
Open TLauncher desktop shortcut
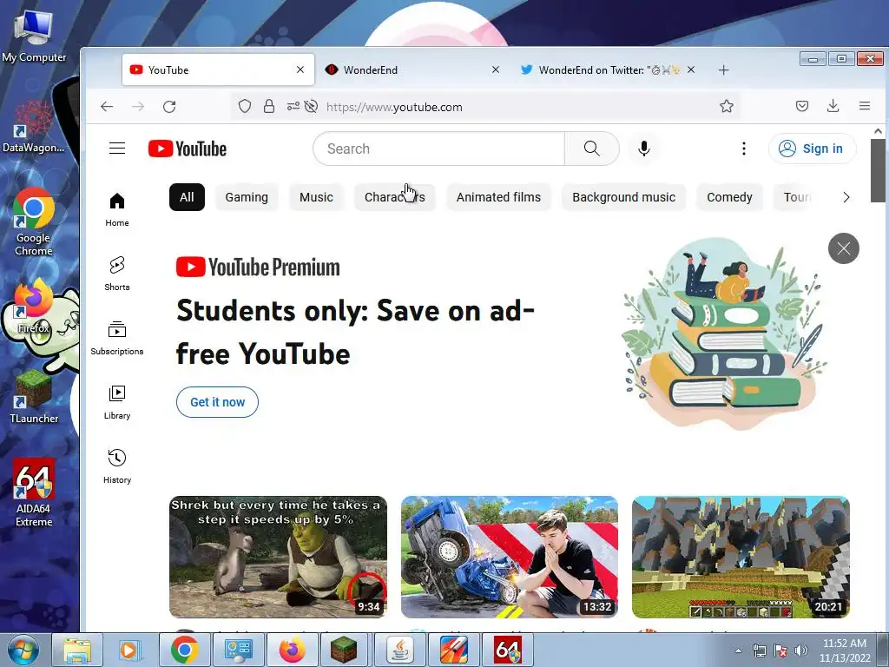[x=34, y=396]
